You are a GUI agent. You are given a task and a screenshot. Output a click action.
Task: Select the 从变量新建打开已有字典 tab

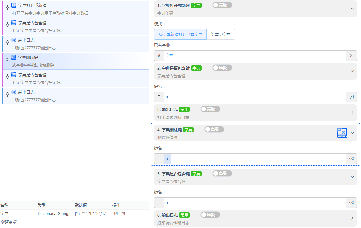[180, 34]
